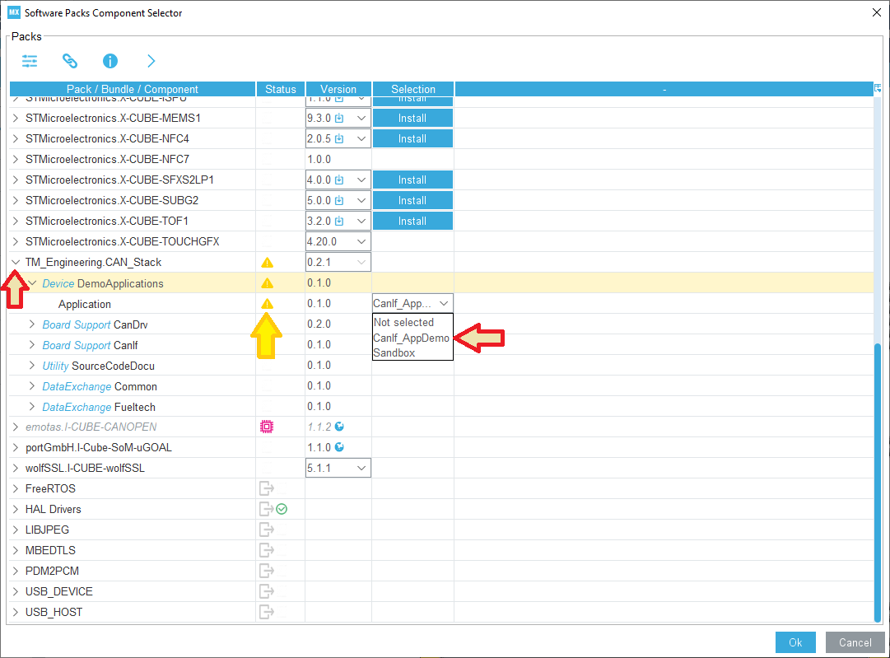This screenshot has height=658, width=890.
Task: Select the FreeRTOS row label
Action: (50, 489)
